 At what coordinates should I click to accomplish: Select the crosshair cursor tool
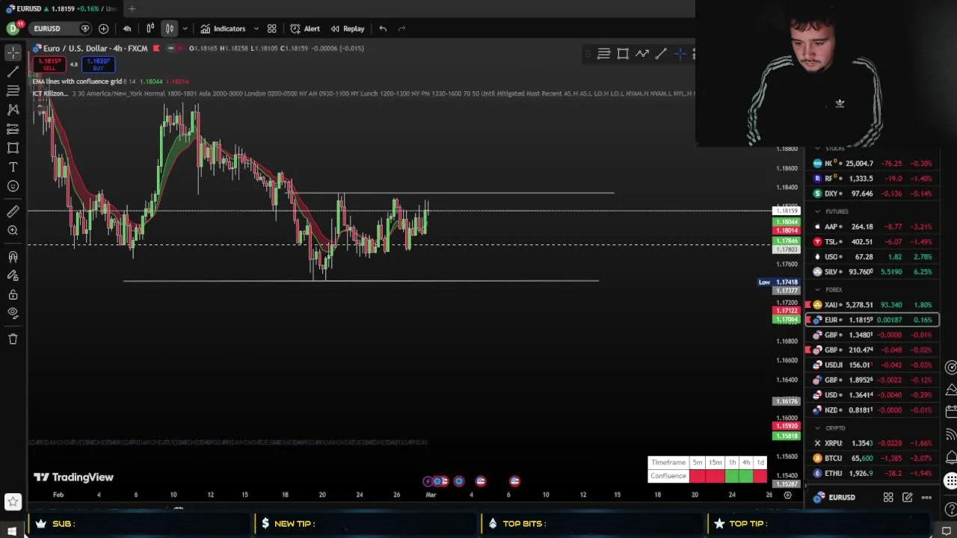coord(13,52)
